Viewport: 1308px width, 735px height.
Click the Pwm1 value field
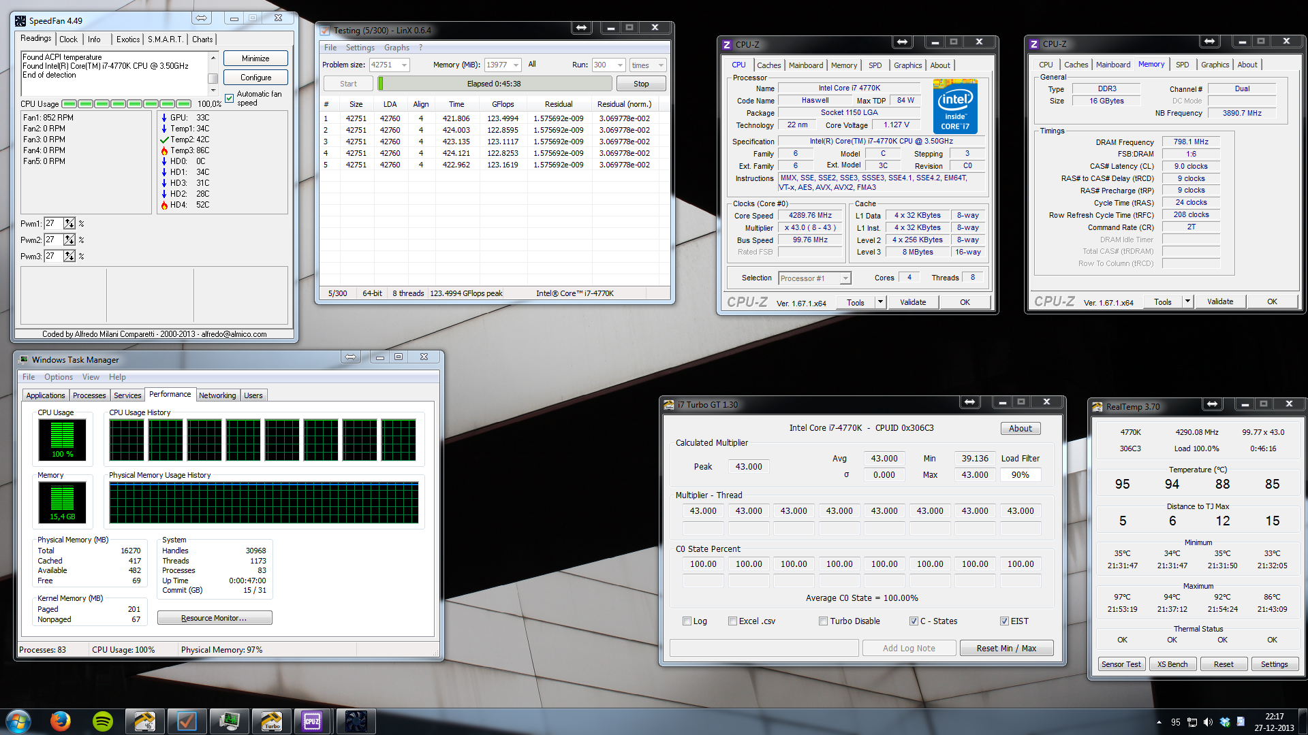point(54,224)
